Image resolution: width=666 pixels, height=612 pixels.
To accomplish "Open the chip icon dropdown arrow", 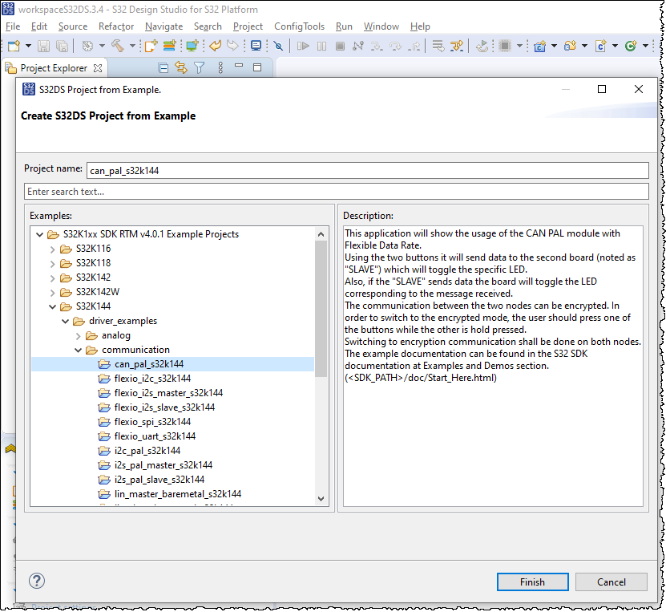I will coord(519,46).
